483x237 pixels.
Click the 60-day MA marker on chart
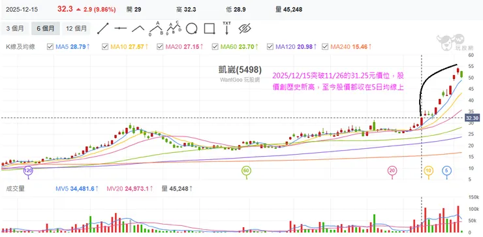pos(245,170)
